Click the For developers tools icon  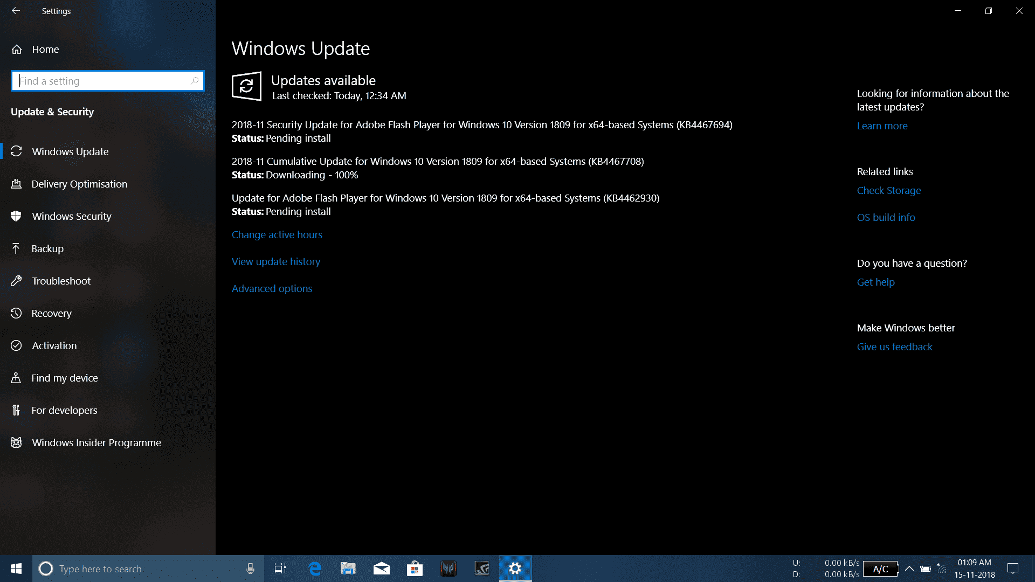16,410
